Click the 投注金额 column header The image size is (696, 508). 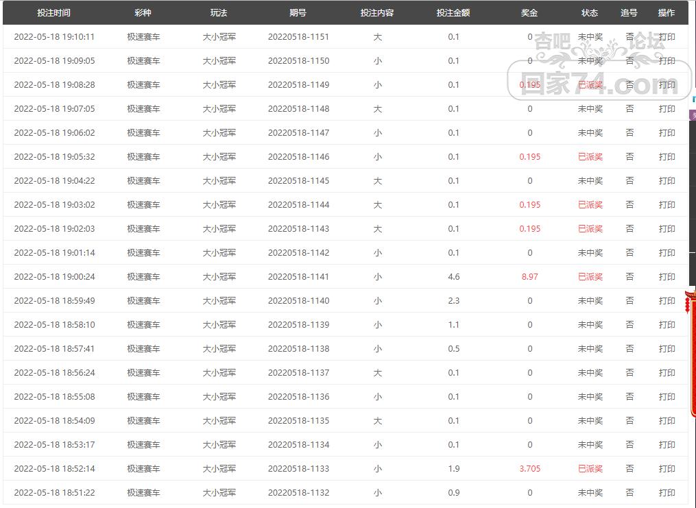click(x=453, y=13)
